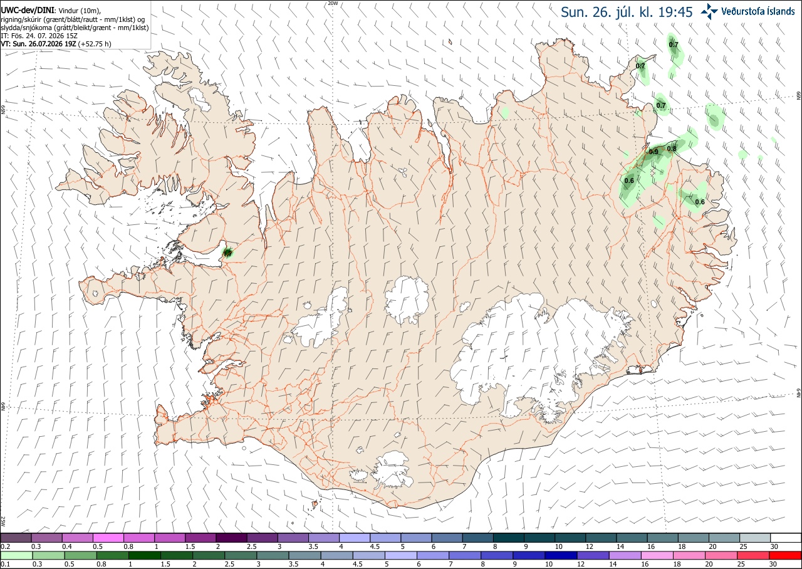
Task: Pick the pale green 0.1 swatch in the bottom legend row
Action: [x=16, y=555]
